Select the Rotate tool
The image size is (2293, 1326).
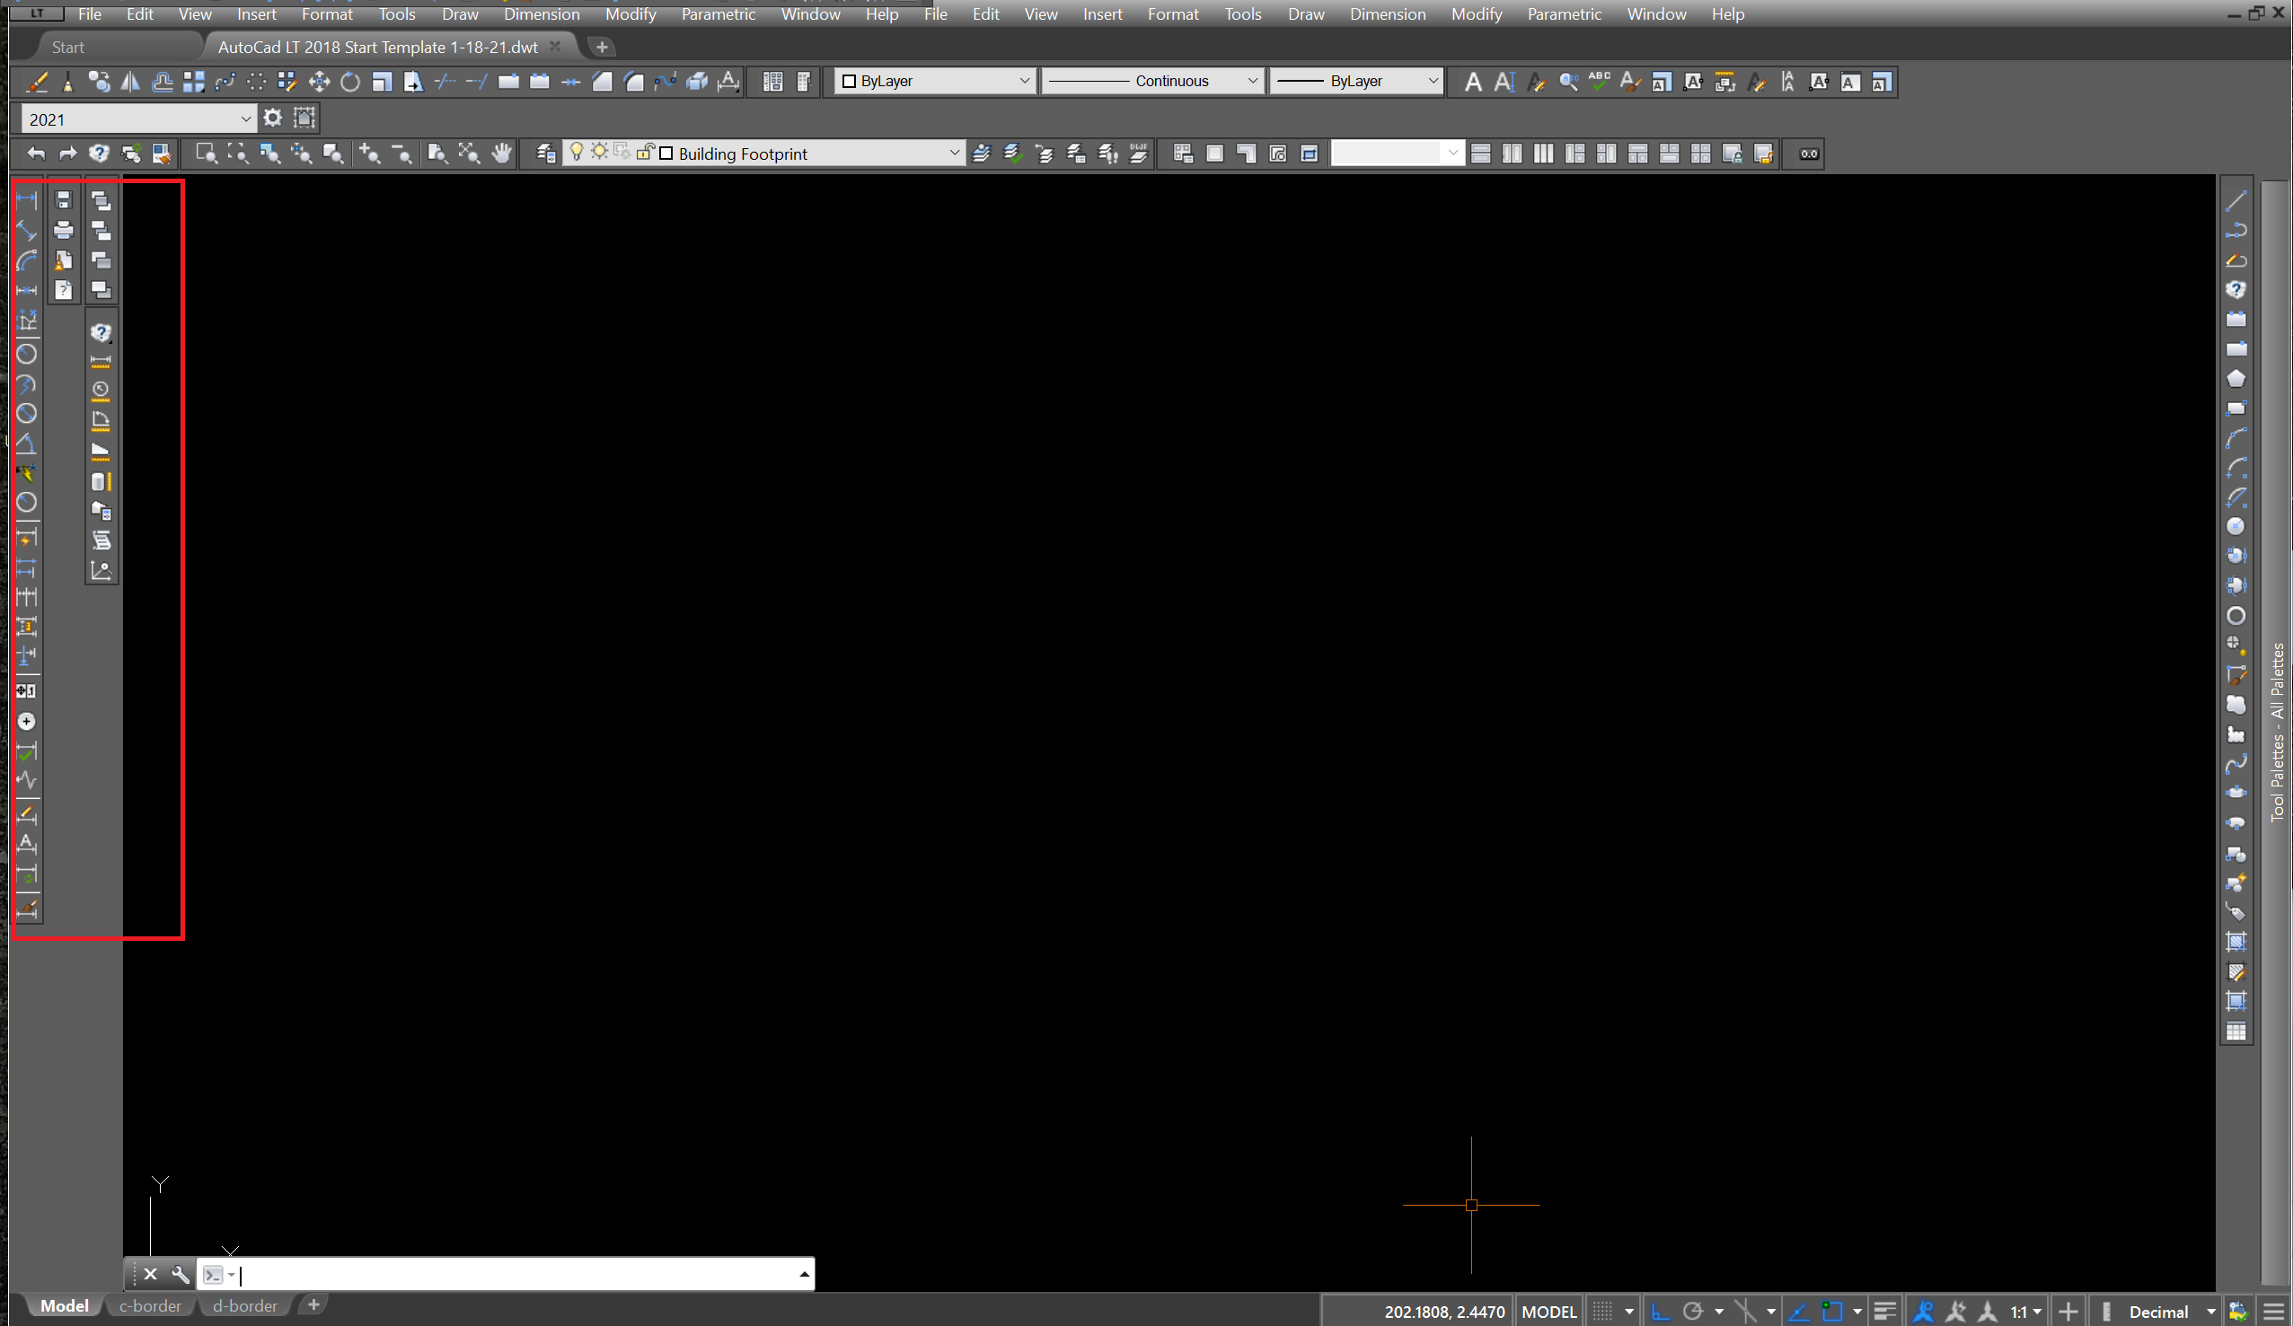[349, 81]
